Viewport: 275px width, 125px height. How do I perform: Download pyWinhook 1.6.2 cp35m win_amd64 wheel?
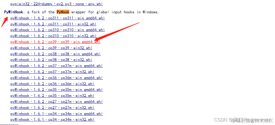57,90
